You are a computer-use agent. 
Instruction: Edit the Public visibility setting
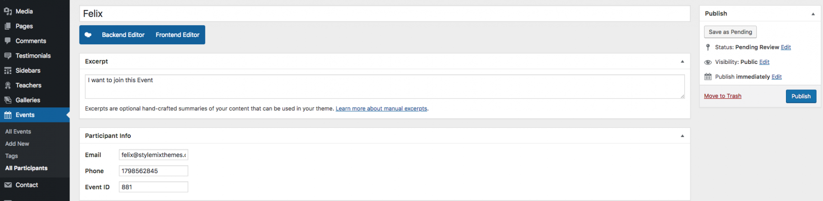point(764,62)
